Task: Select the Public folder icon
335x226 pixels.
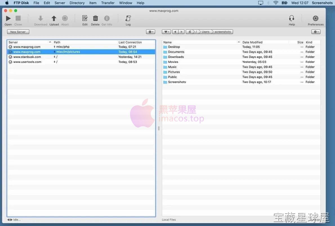Action: (x=165, y=77)
